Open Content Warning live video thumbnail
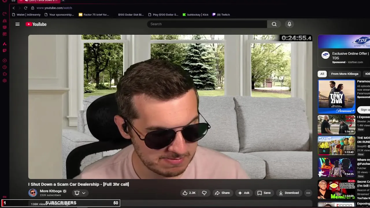The height and width of the screenshot is (208, 370). click(x=336, y=189)
